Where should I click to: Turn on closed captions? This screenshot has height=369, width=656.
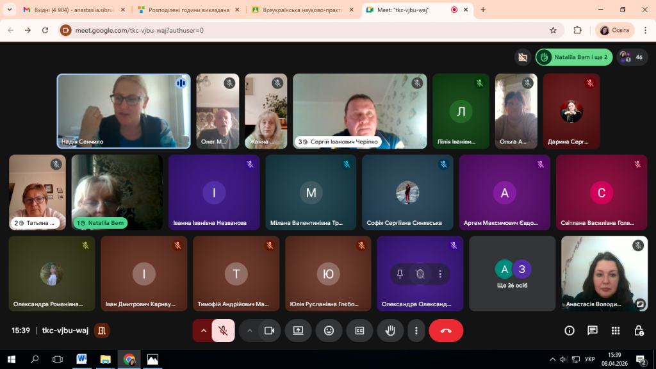pyautogui.click(x=359, y=331)
